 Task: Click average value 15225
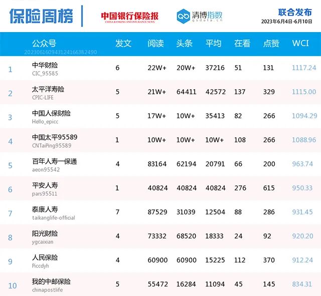pyautogui.click(x=215, y=260)
